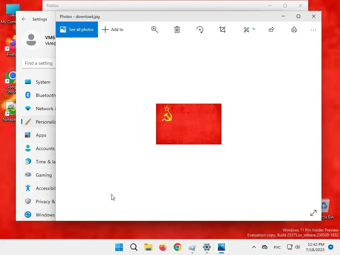Open Accessibility in Settings sidebar
Image resolution: width=340 pixels, height=255 pixels.
[39, 188]
